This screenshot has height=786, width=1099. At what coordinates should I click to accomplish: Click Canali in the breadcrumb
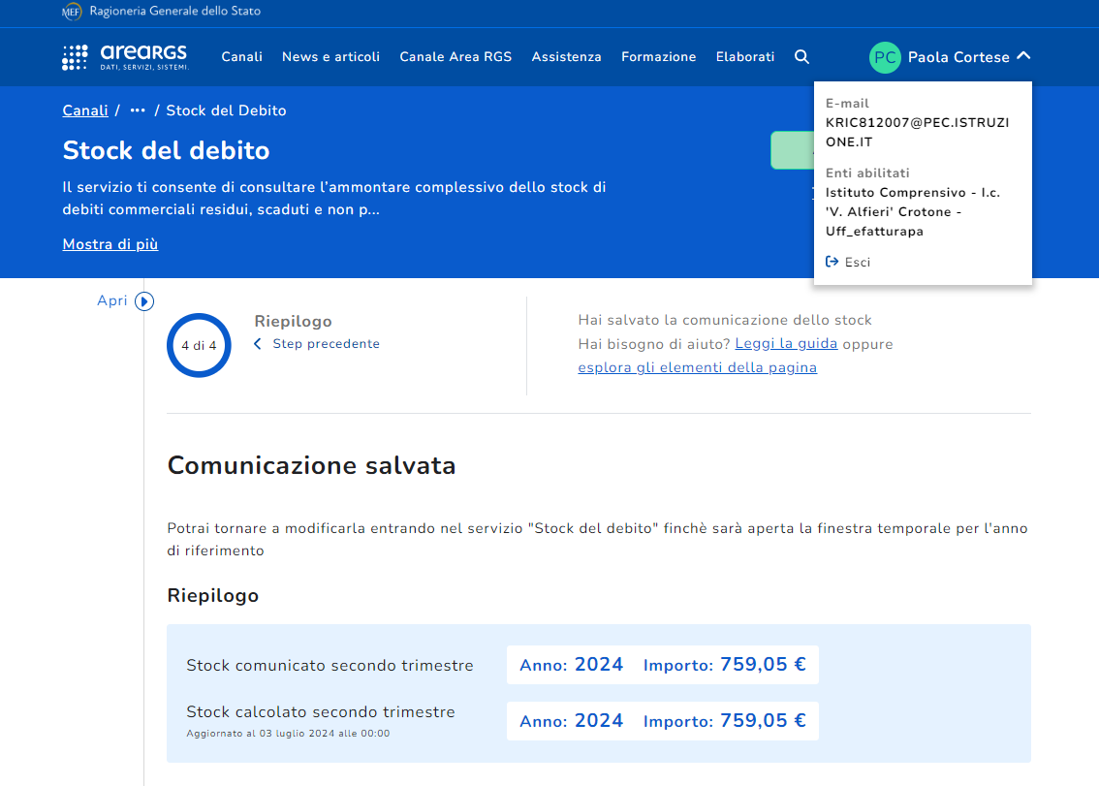(x=85, y=110)
